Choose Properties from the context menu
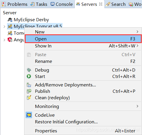 tap(83, 131)
